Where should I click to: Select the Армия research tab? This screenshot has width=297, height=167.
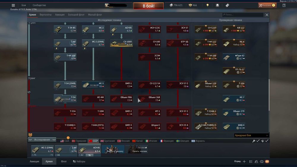32,15
